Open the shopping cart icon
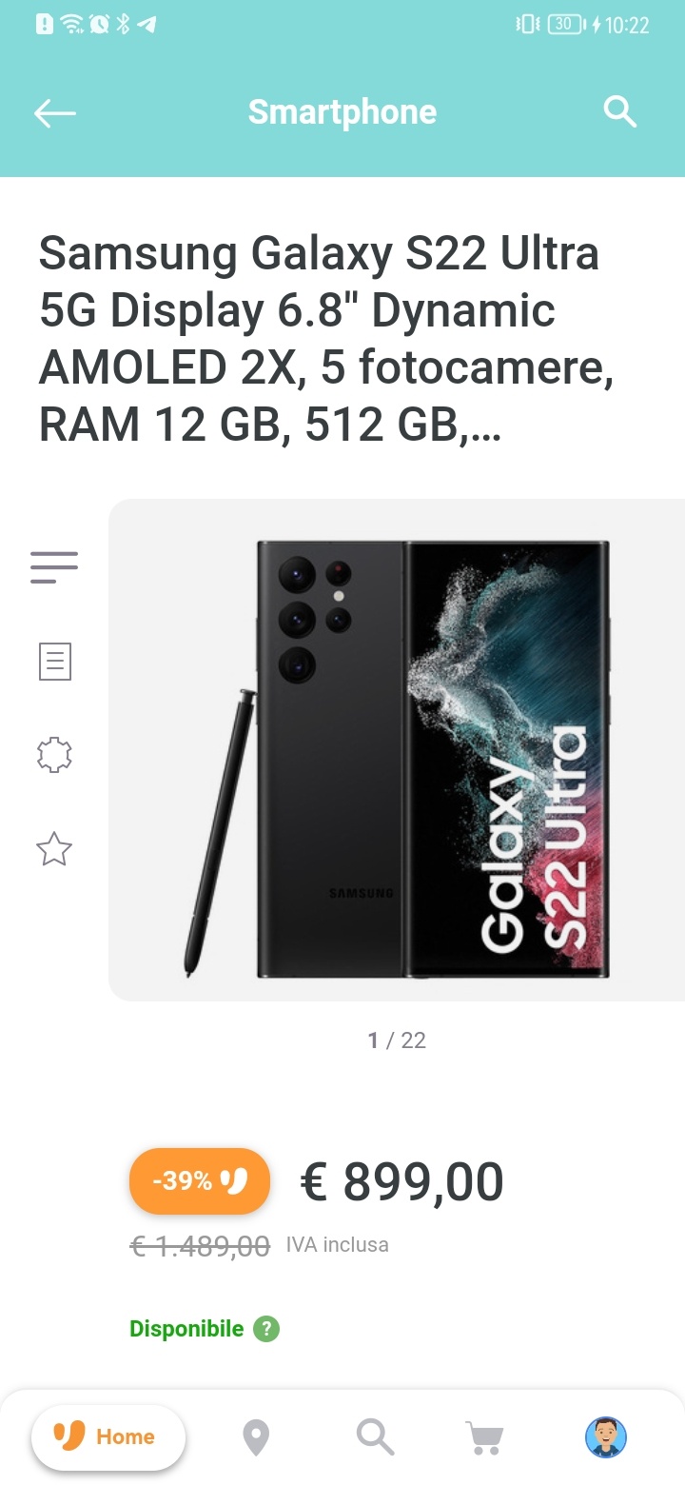685x1485 pixels. pos(485,1437)
